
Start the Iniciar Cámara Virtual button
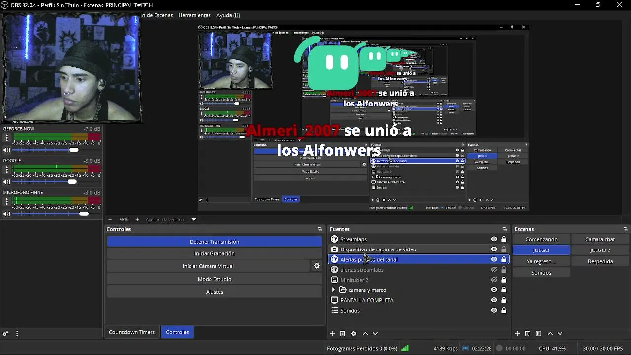click(x=208, y=266)
